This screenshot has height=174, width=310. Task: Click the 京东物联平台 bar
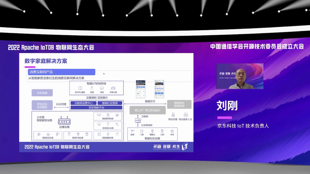click(x=96, y=108)
